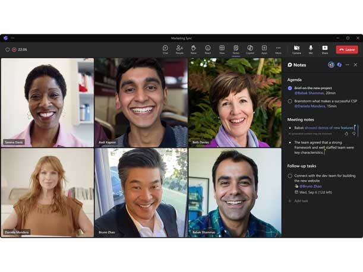Show the People participant list
This screenshot has width=363, height=272.
click(x=179, y=49)
